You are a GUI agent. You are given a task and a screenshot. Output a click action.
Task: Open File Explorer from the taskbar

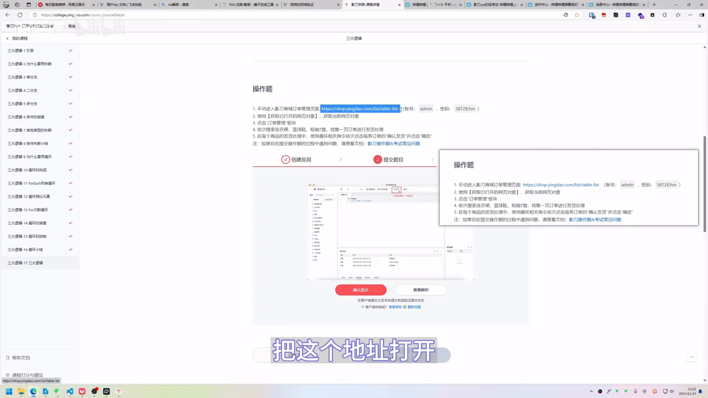(x=22, y=391)
